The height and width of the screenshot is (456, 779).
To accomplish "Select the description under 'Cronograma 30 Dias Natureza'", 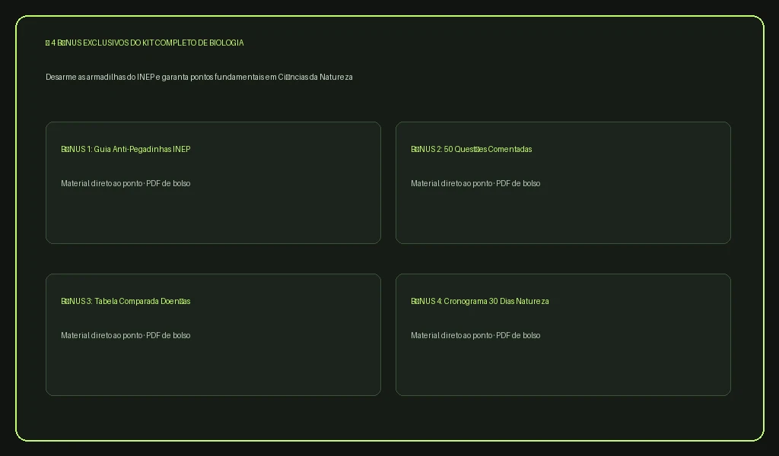I will tap(475, 335).
